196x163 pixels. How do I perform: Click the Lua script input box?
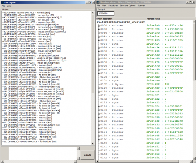click(40, 154)
